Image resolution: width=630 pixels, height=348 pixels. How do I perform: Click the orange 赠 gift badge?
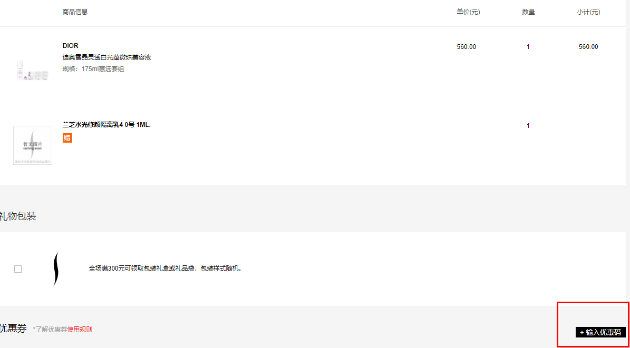pos(67,138)
